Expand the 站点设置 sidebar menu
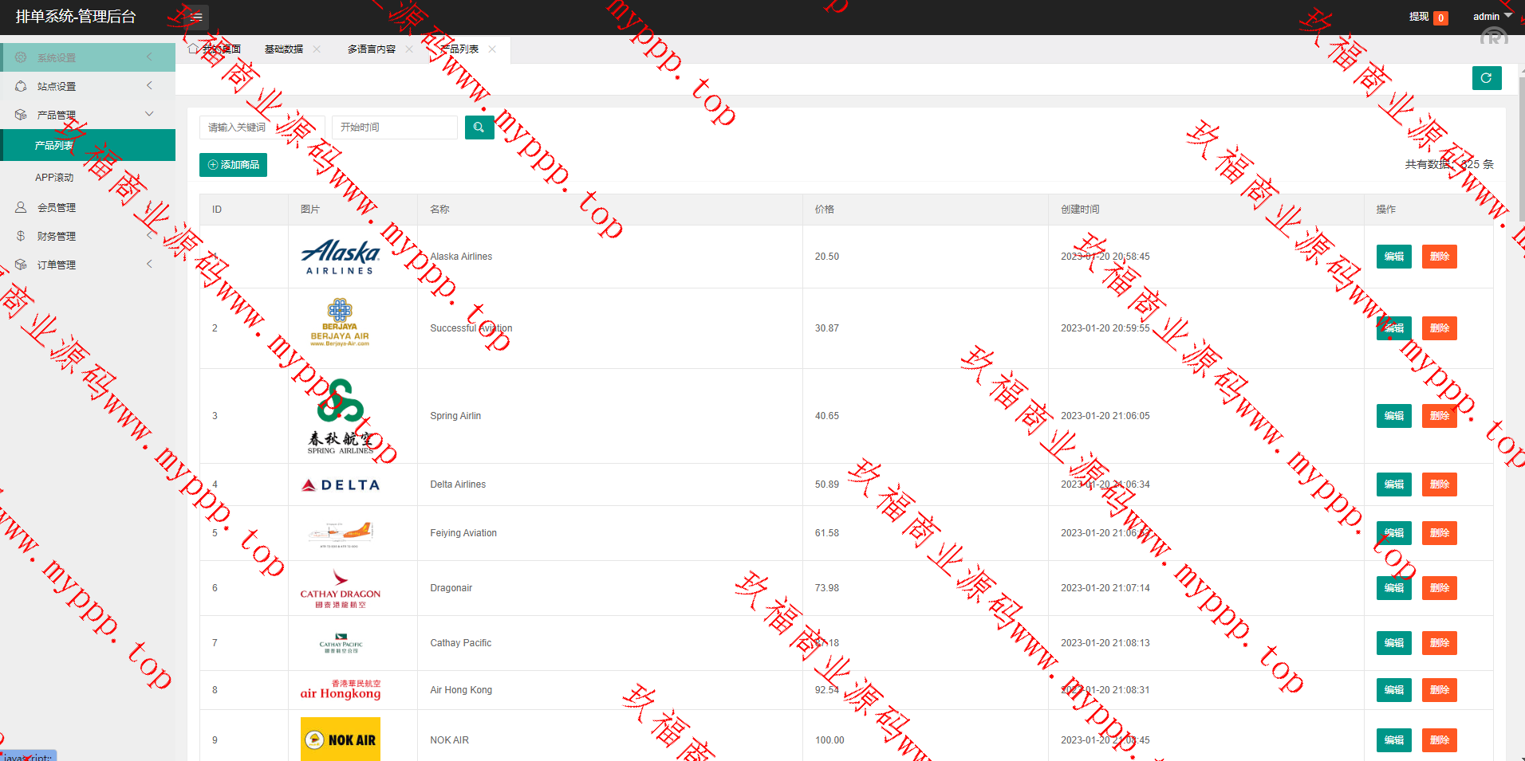 [88, 86]
